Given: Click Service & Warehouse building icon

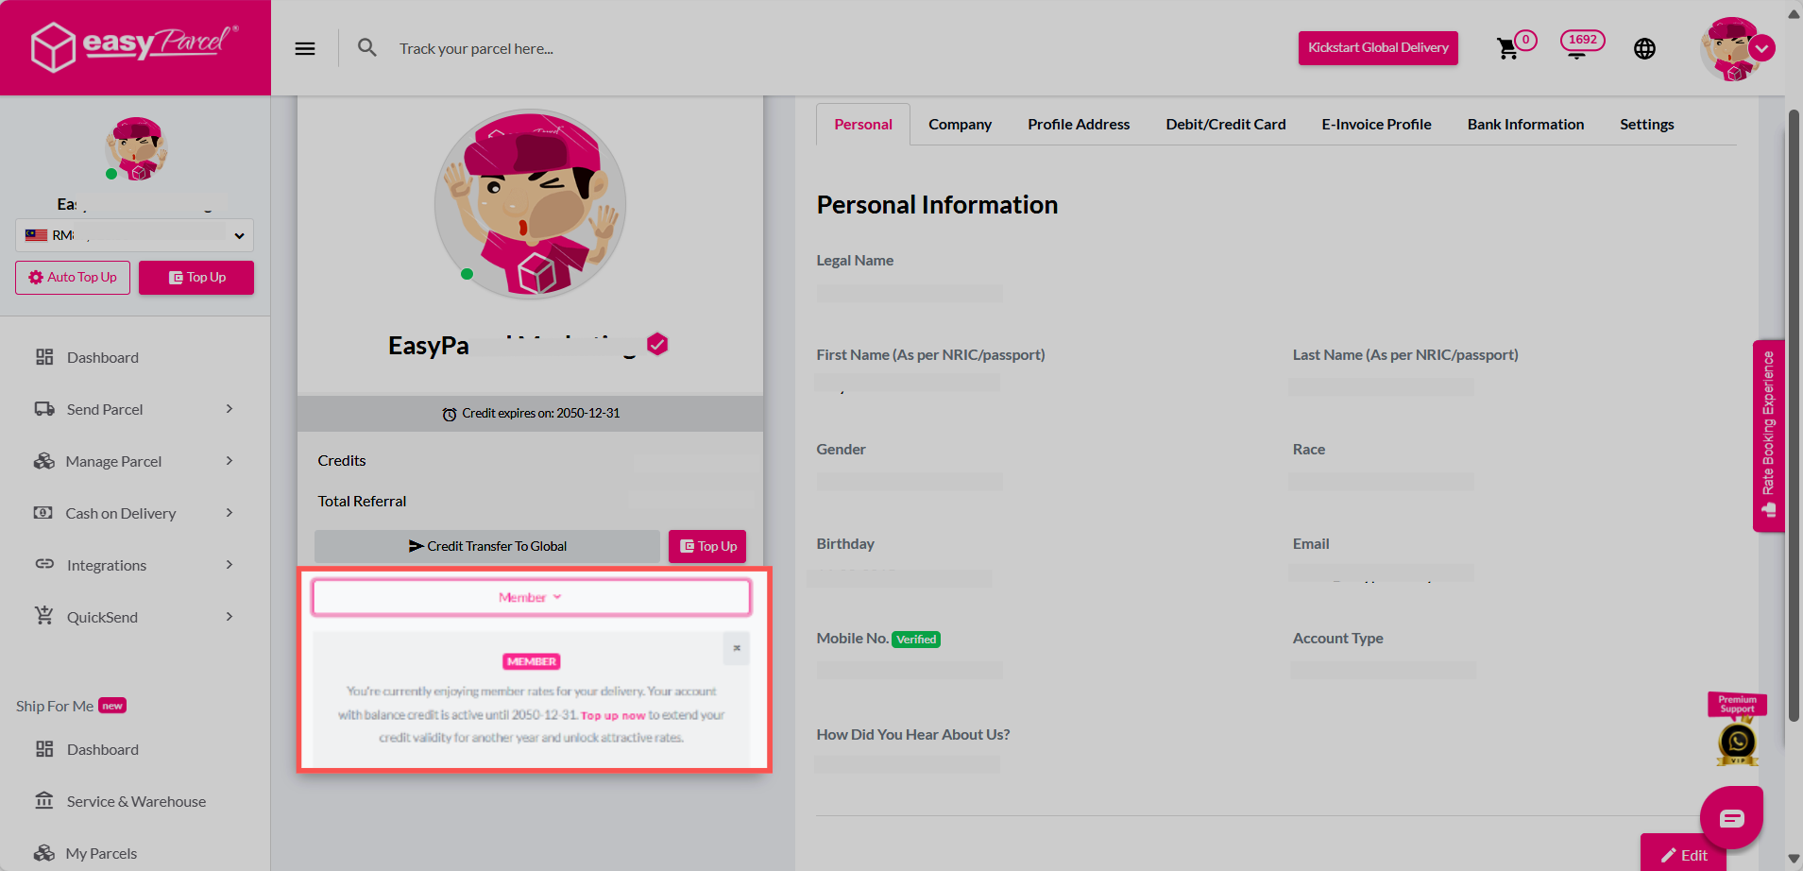Looking at the screenshot, I should 44,800.
